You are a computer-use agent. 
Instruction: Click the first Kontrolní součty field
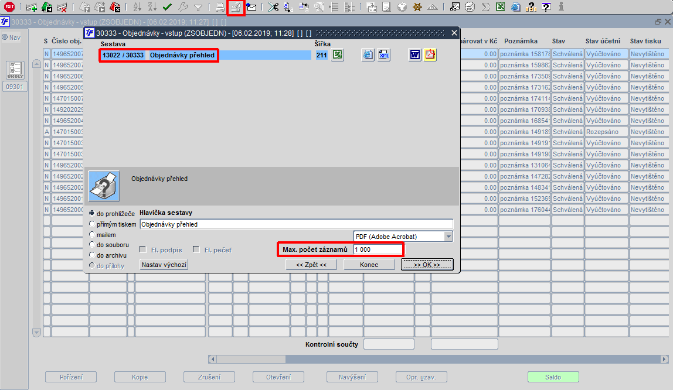389,344
